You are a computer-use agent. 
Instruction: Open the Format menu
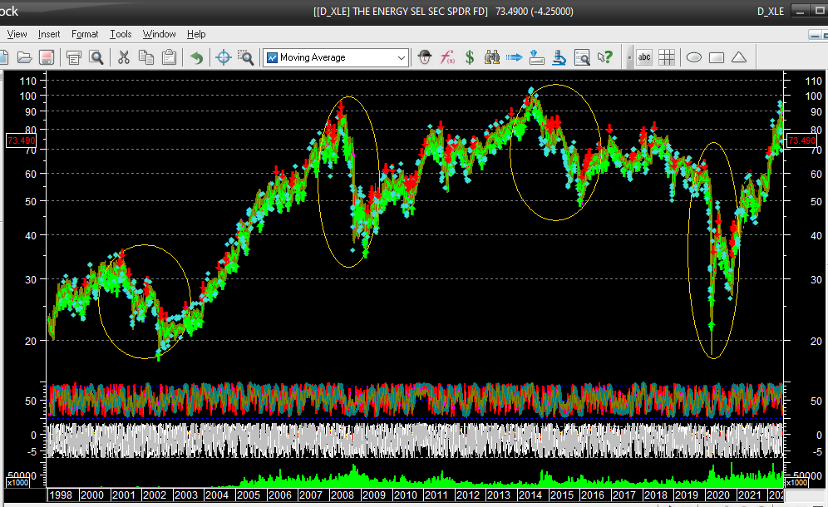[85, 34]
